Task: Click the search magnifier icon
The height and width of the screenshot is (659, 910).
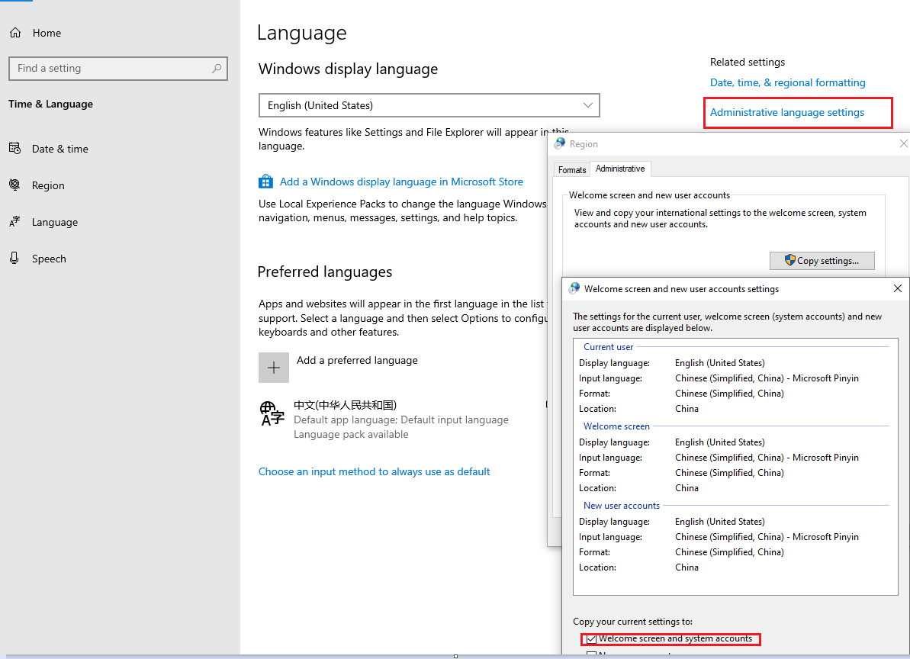Action: click(217, 69)
